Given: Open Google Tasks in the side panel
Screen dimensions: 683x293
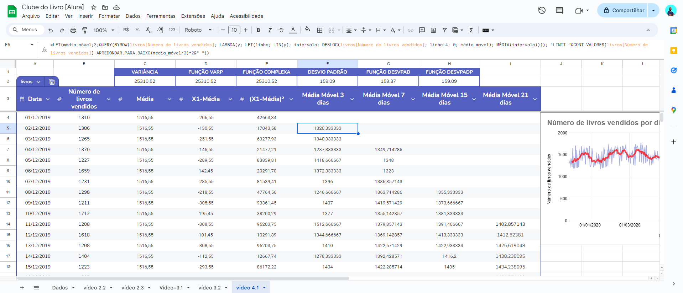Looking at the screenshot, I should click(673, 70).
